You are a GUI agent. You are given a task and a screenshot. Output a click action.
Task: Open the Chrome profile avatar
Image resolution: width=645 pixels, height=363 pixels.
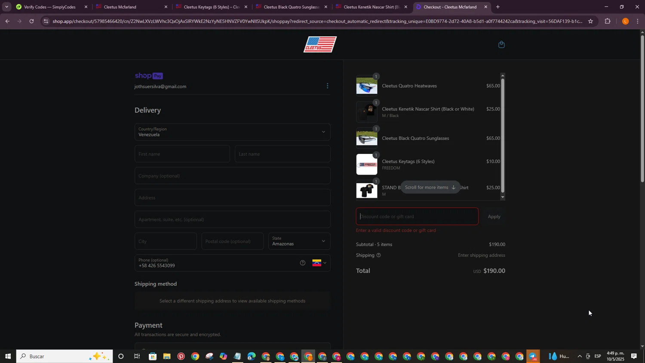(x=625, y=21)
